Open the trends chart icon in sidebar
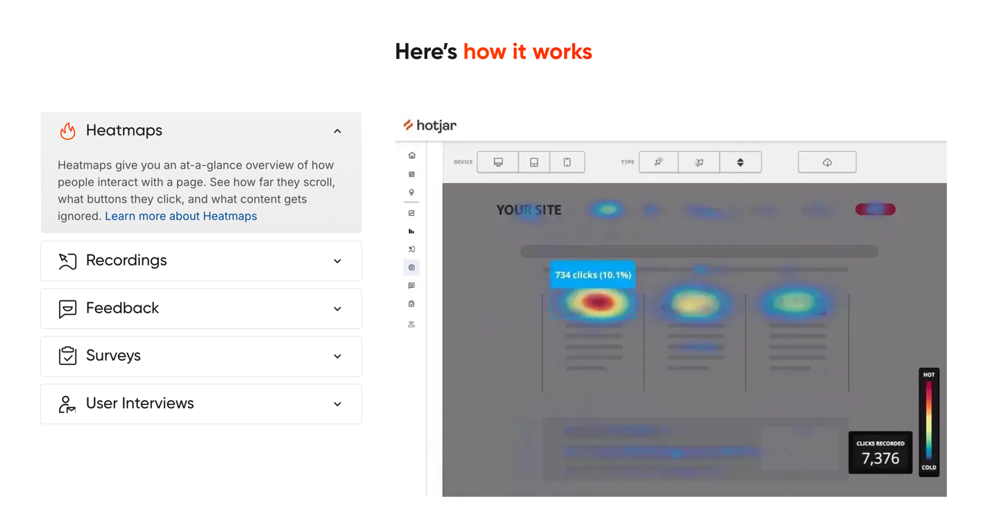This screenshot has height=532, width=992. [412, 213]
